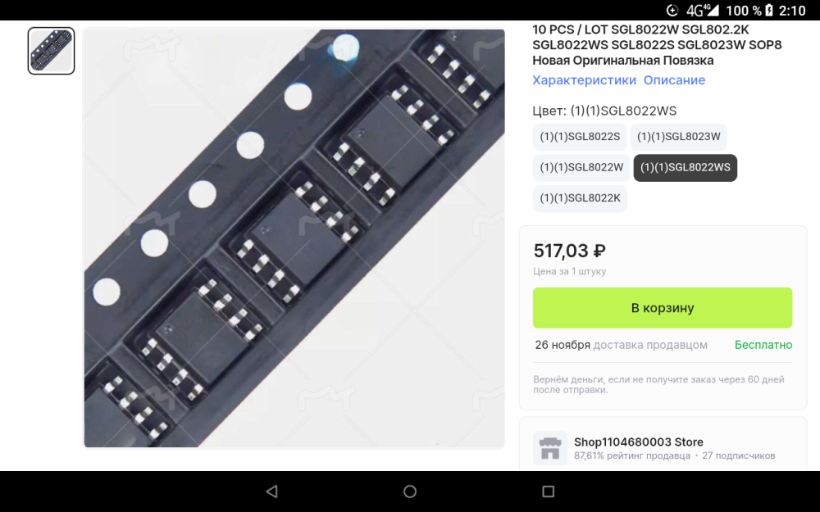This screenshot has width=820, height=512.
Task: Tap the Бесплатно delivery label
Action: tap(763, 345)
